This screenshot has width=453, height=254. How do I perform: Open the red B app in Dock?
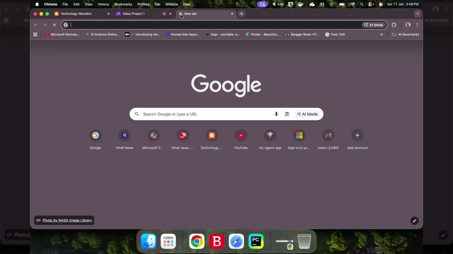point(217,241)
